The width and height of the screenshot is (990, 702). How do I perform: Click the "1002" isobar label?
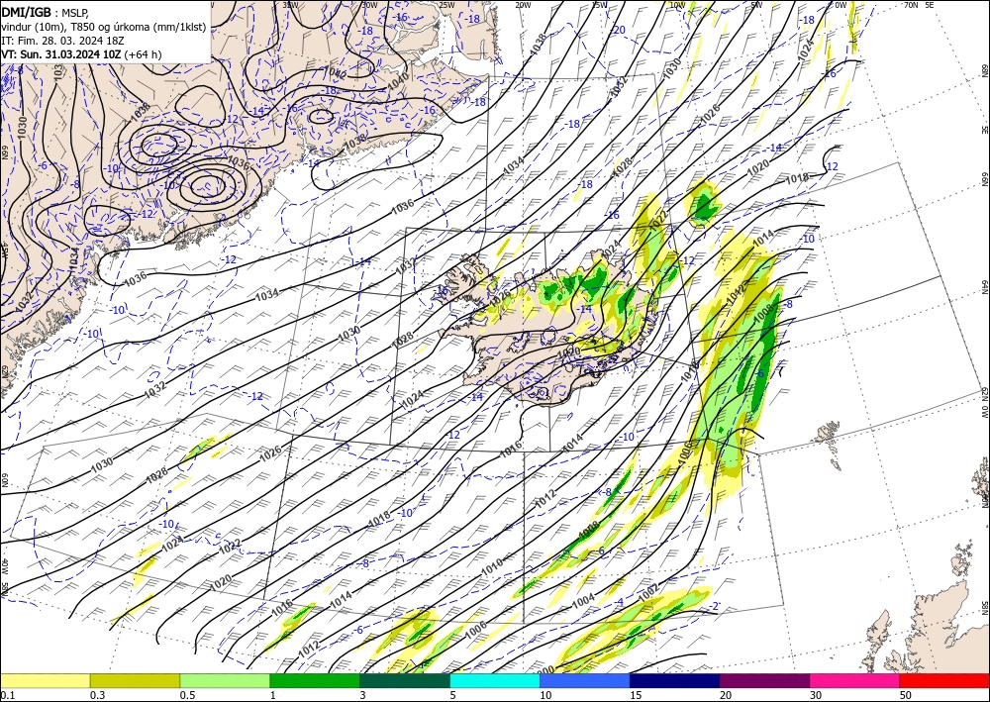(x=648, y=591)
